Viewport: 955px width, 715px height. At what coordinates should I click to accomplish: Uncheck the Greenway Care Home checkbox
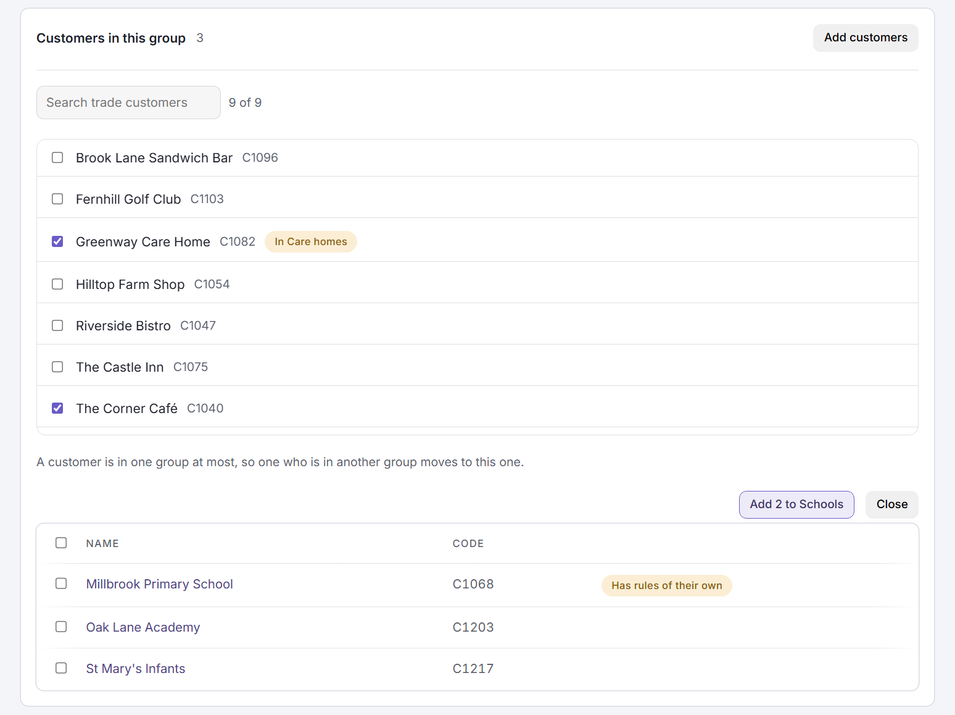57,241
